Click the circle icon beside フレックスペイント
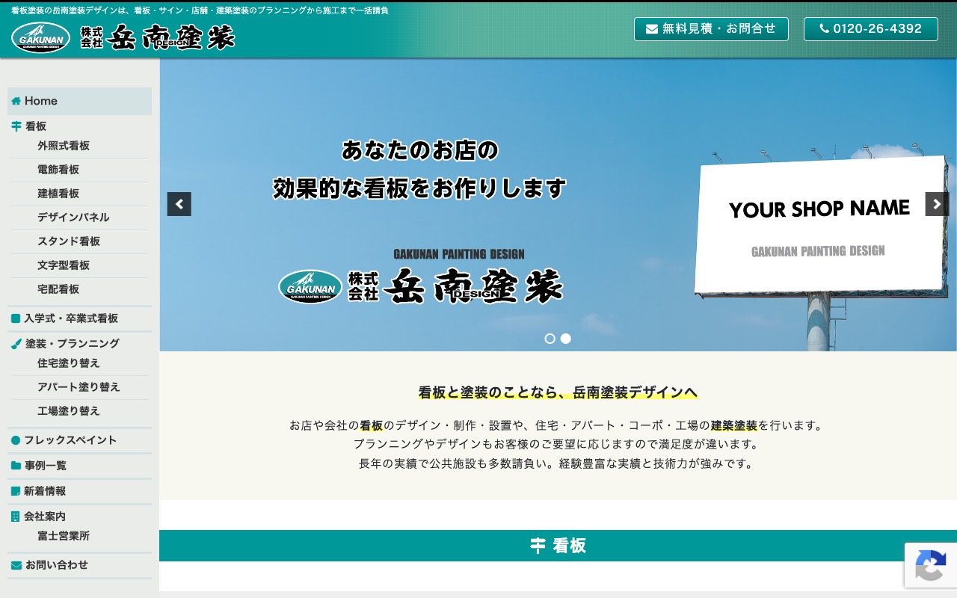Viewport: 957px width, 598px height. pos(16,440)
